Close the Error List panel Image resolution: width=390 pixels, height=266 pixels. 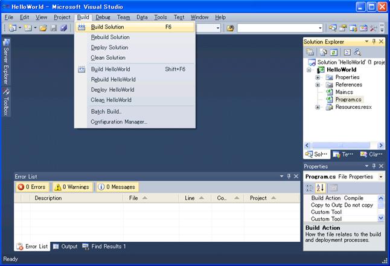click(x=296, y=177)
